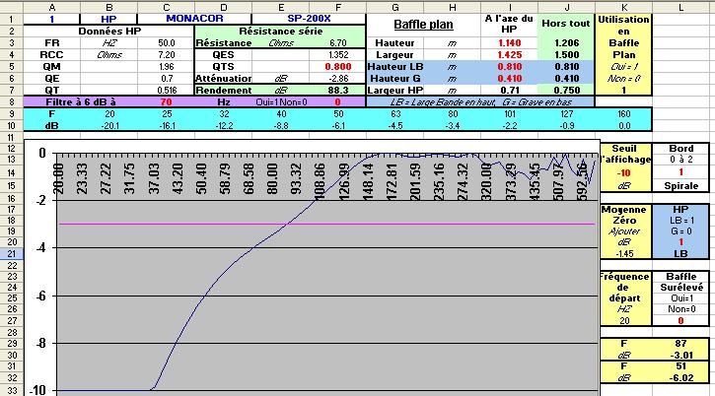Click the Résistance série header cell
Screen dimensions: 715x396
280,31
